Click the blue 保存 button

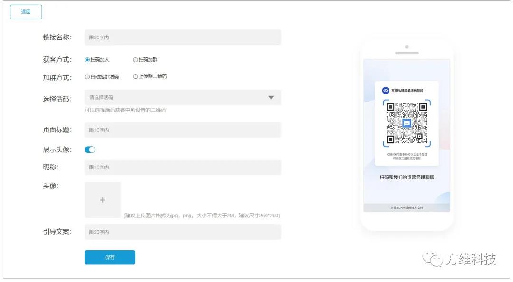(110, 257)
